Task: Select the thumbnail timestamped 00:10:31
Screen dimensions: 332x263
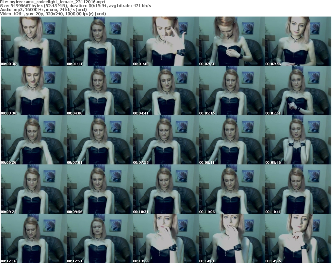Action: click(x=166, y=189)
